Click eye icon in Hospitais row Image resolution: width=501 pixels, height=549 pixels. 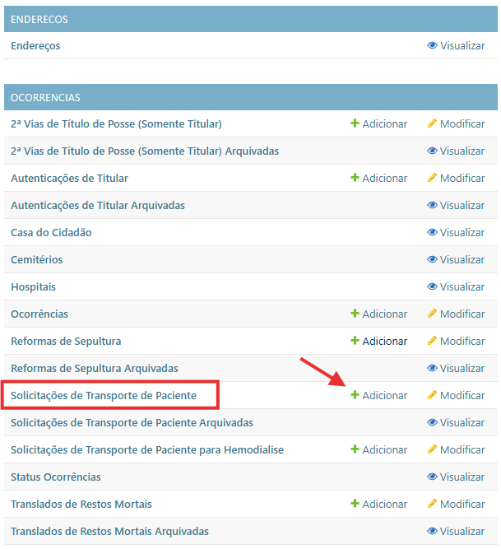click(432, 286)
